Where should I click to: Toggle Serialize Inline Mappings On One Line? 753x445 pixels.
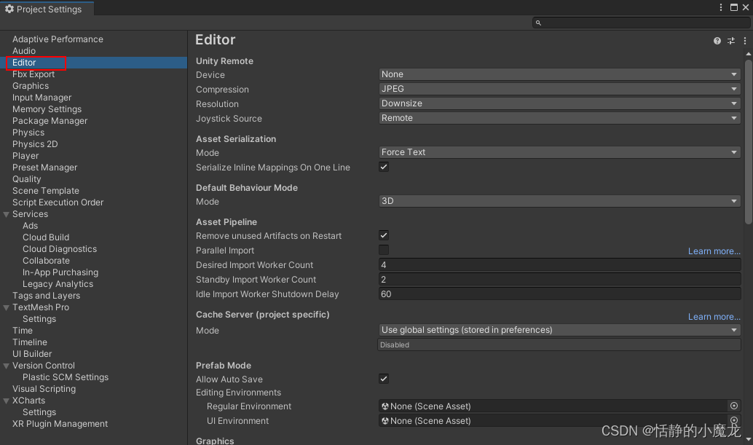pyautogui.click(x=384, y=167)
